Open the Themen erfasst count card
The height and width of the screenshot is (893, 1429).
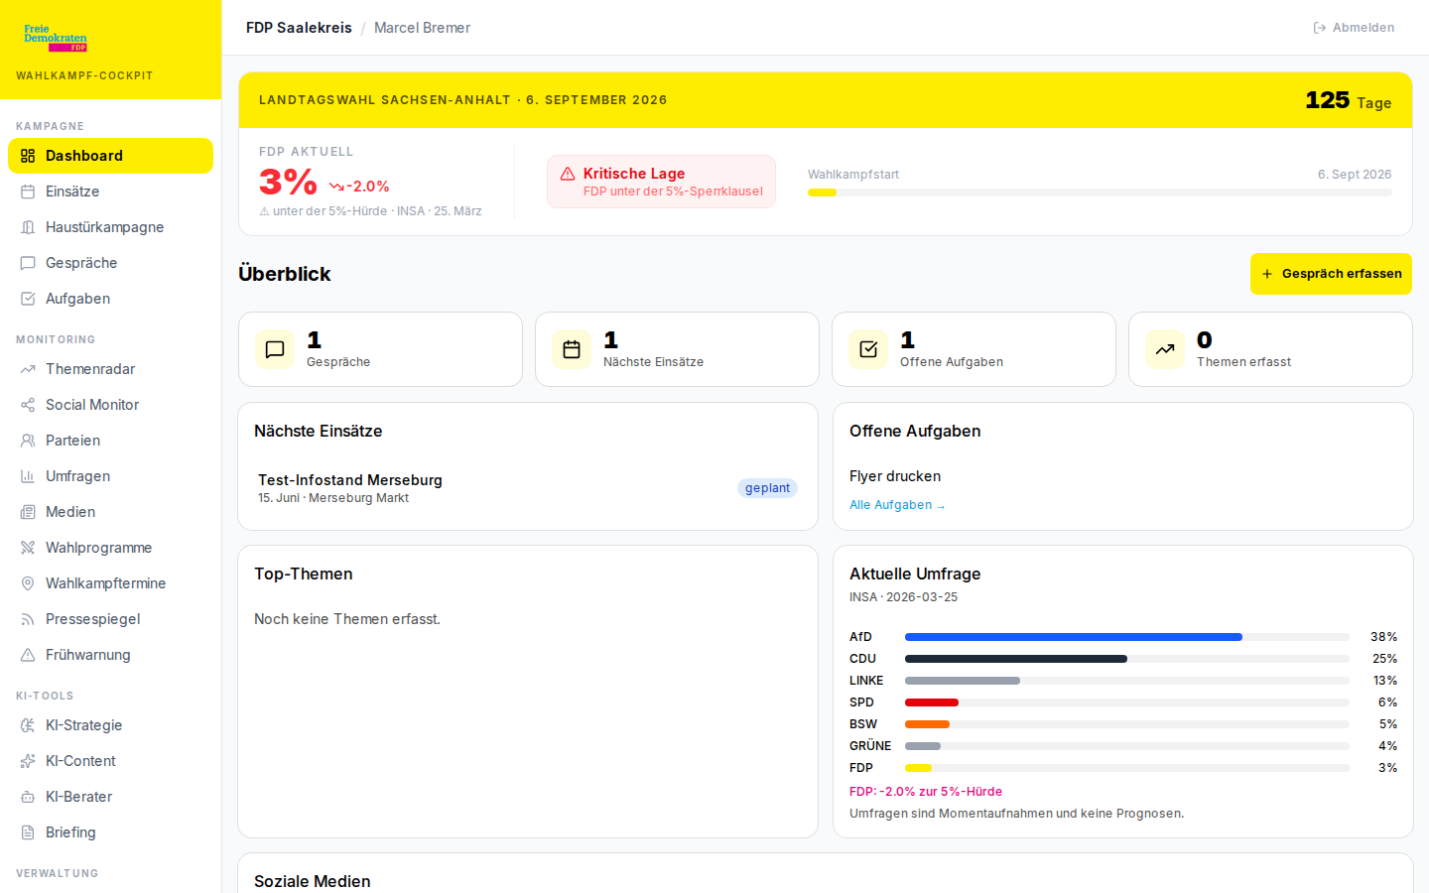tap(1270, 349)
